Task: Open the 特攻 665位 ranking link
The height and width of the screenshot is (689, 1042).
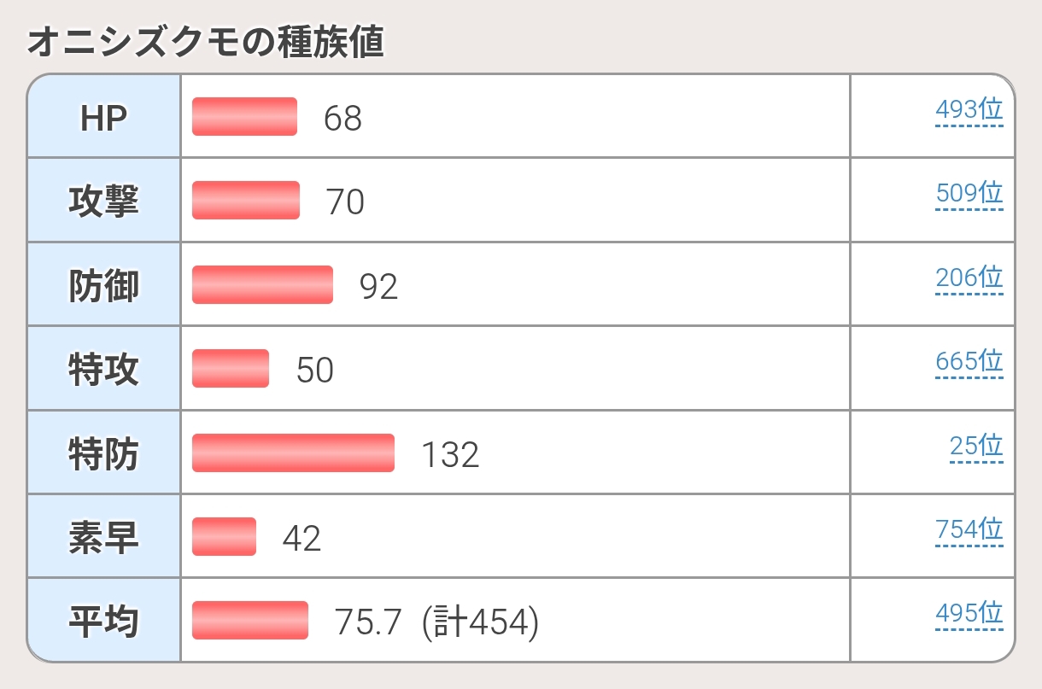Action: click(x=969, y=362)
